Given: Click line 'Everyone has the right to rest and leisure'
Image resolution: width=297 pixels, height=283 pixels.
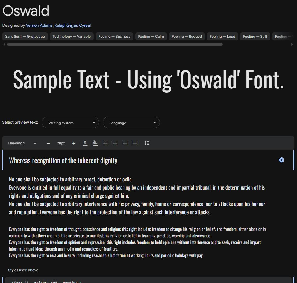Looking at the screenshot, I should [106, 255].
